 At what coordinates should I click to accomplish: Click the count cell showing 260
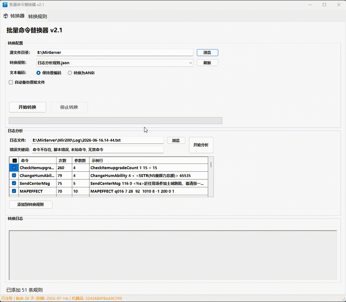tap(64, 168)
